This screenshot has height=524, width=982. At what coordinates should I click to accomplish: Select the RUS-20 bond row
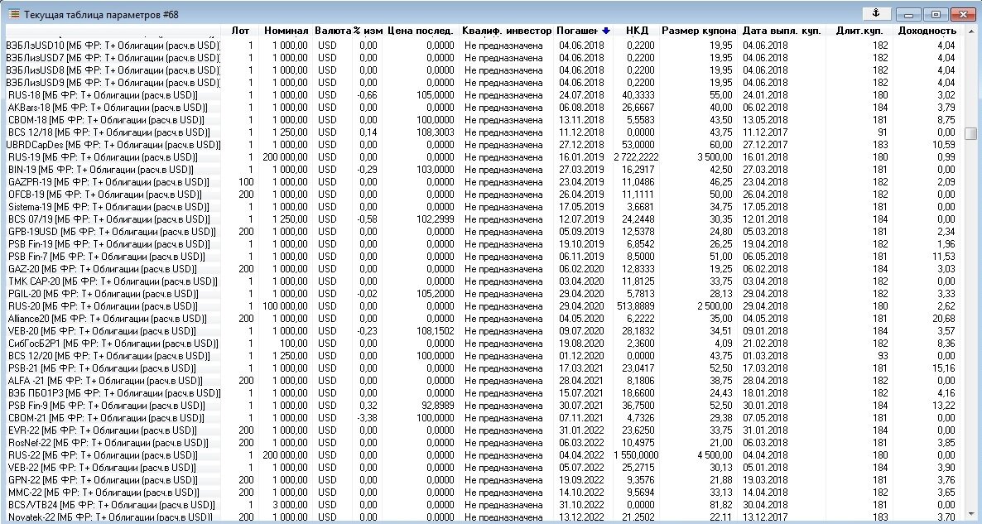click(x=482, y=306)
